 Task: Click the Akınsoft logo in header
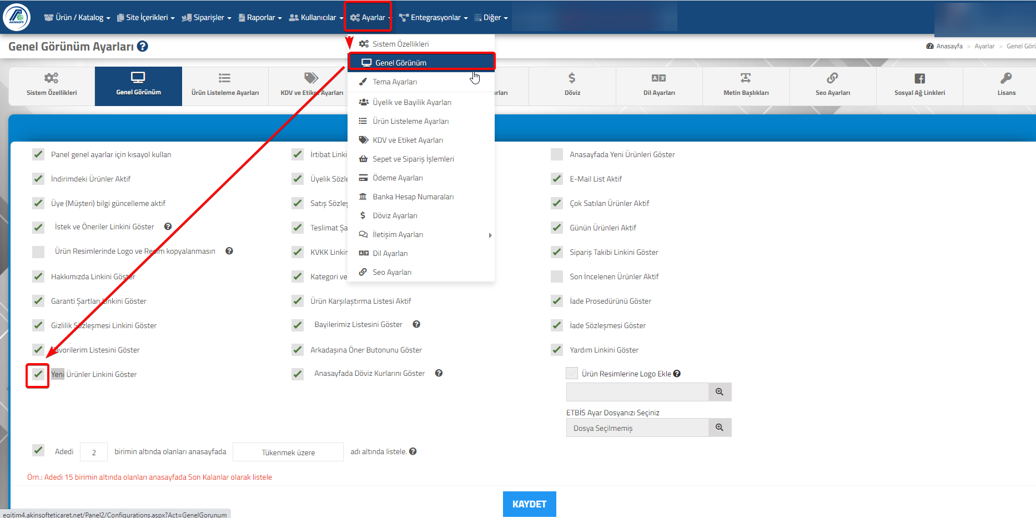coord(17,17)
